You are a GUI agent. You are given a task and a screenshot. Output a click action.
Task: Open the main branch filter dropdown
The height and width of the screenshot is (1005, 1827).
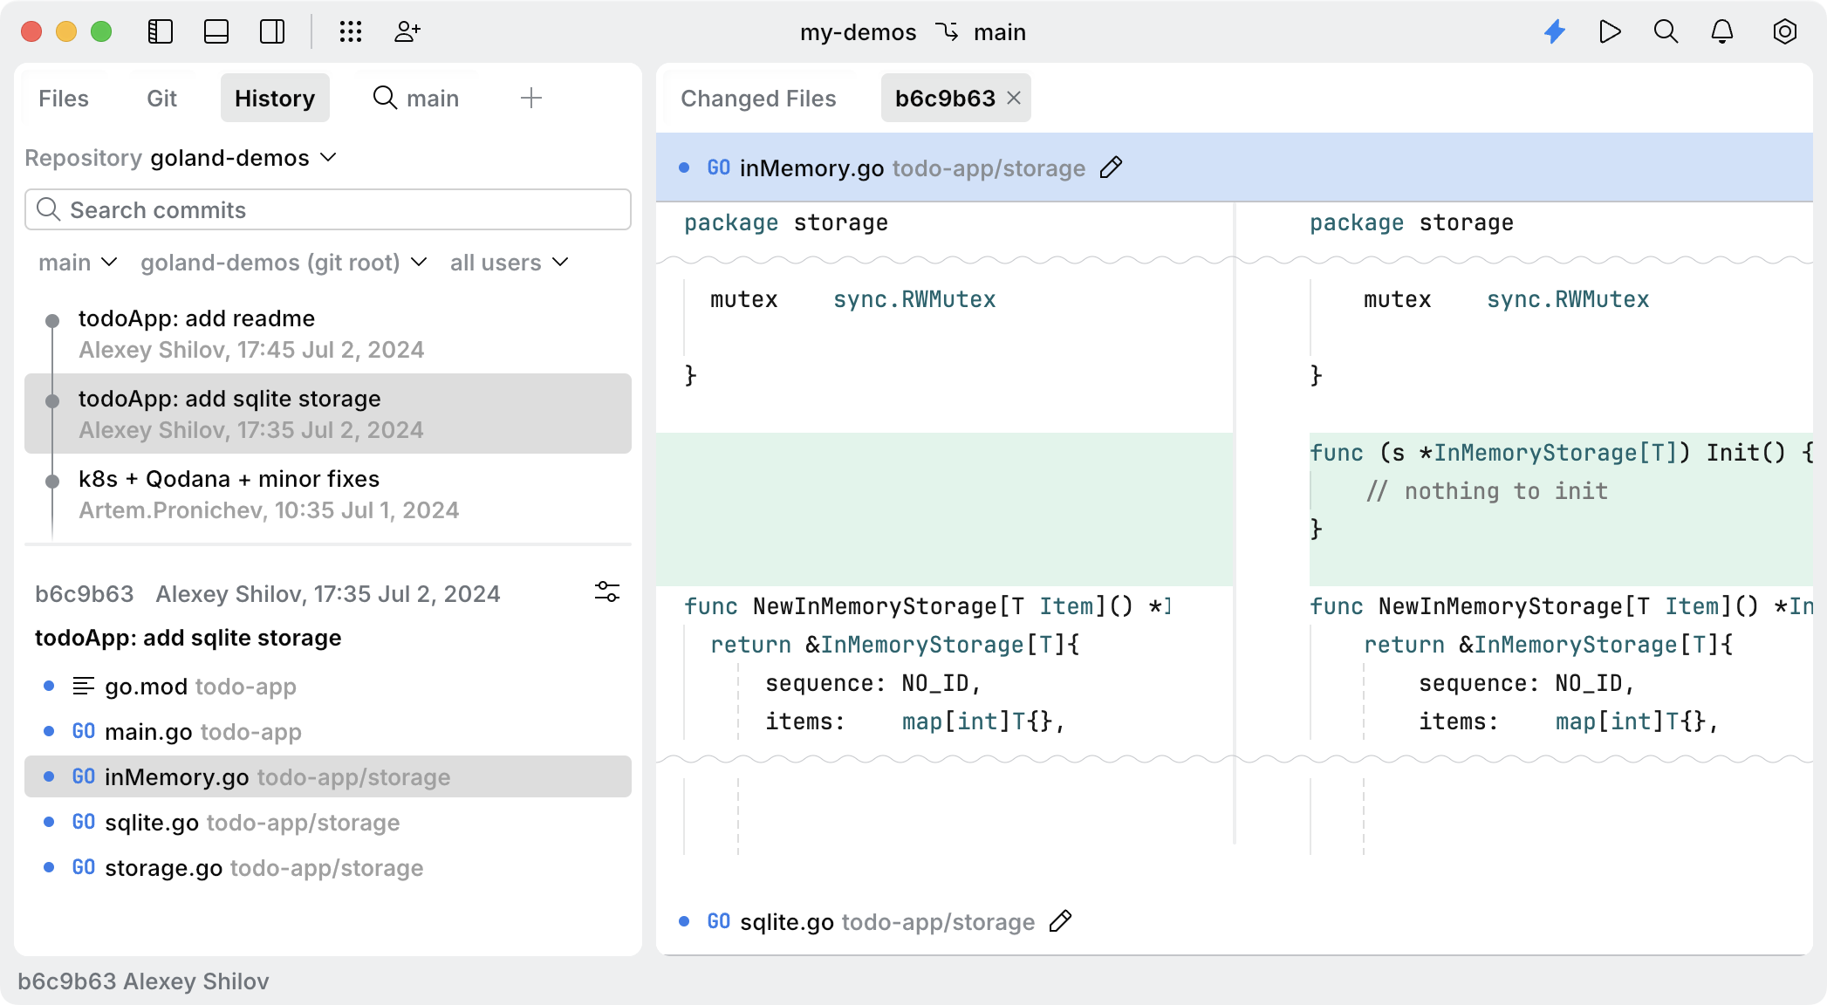[x=78, y=263]
